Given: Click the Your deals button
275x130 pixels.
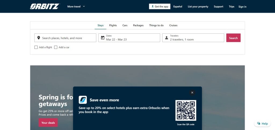Looking at the screenshot, I should point(48,123).
